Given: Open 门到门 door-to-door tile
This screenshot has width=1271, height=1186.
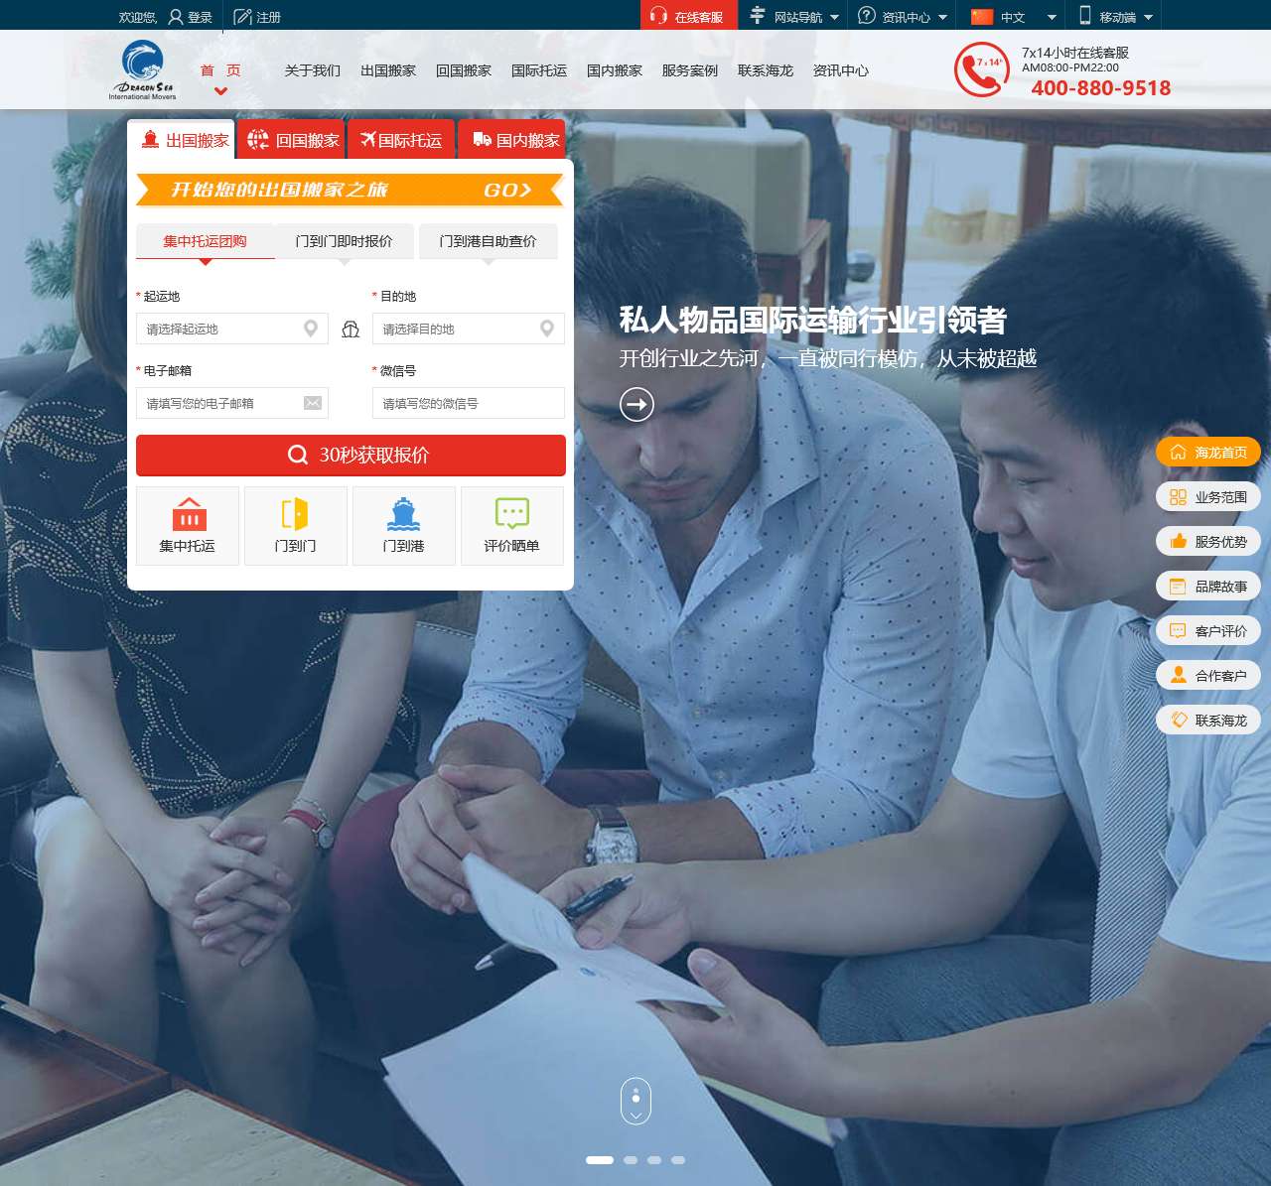Looking at the screenshot, I should [296, 526].
